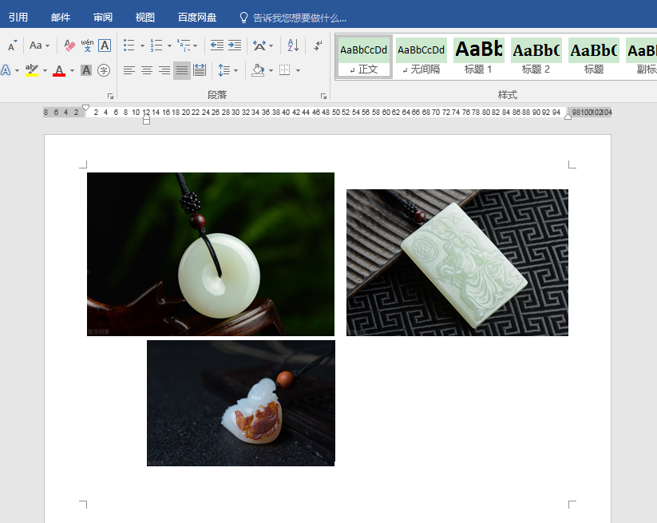Screen dimensions: 657x523
Task: Expand shading color dropdown arrow
Action: 271,70
